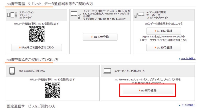This screenshot has width=200, height=110.
Task: Click the スマートフォン タブレット au ケータイ label
Action: [x=27, y=15]
